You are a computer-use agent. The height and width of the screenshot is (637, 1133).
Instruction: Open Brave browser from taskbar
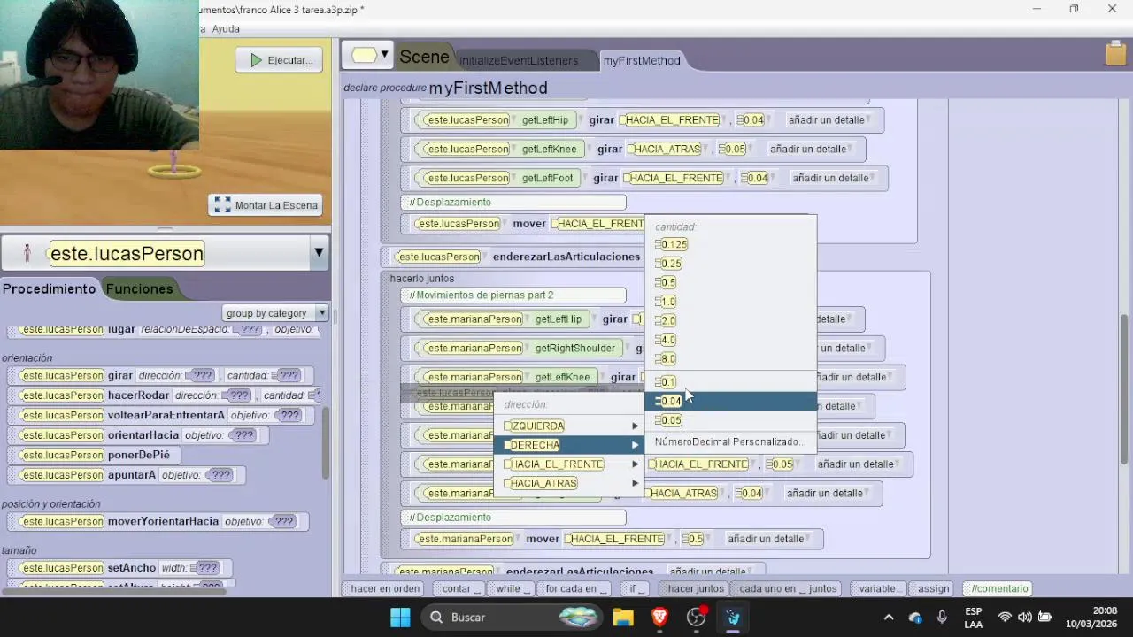click(659, 618)
